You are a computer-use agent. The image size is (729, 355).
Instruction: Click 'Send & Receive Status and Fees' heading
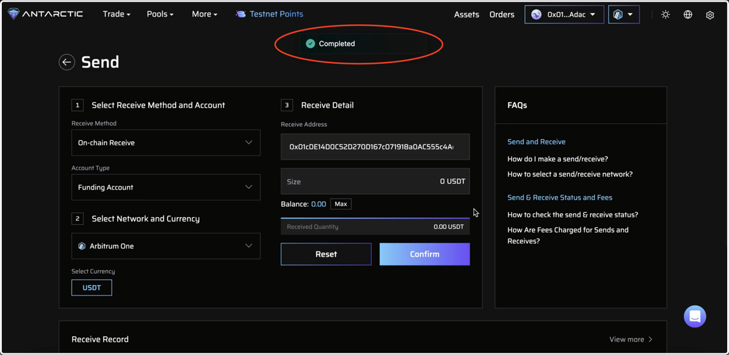(x=560, y=198)
